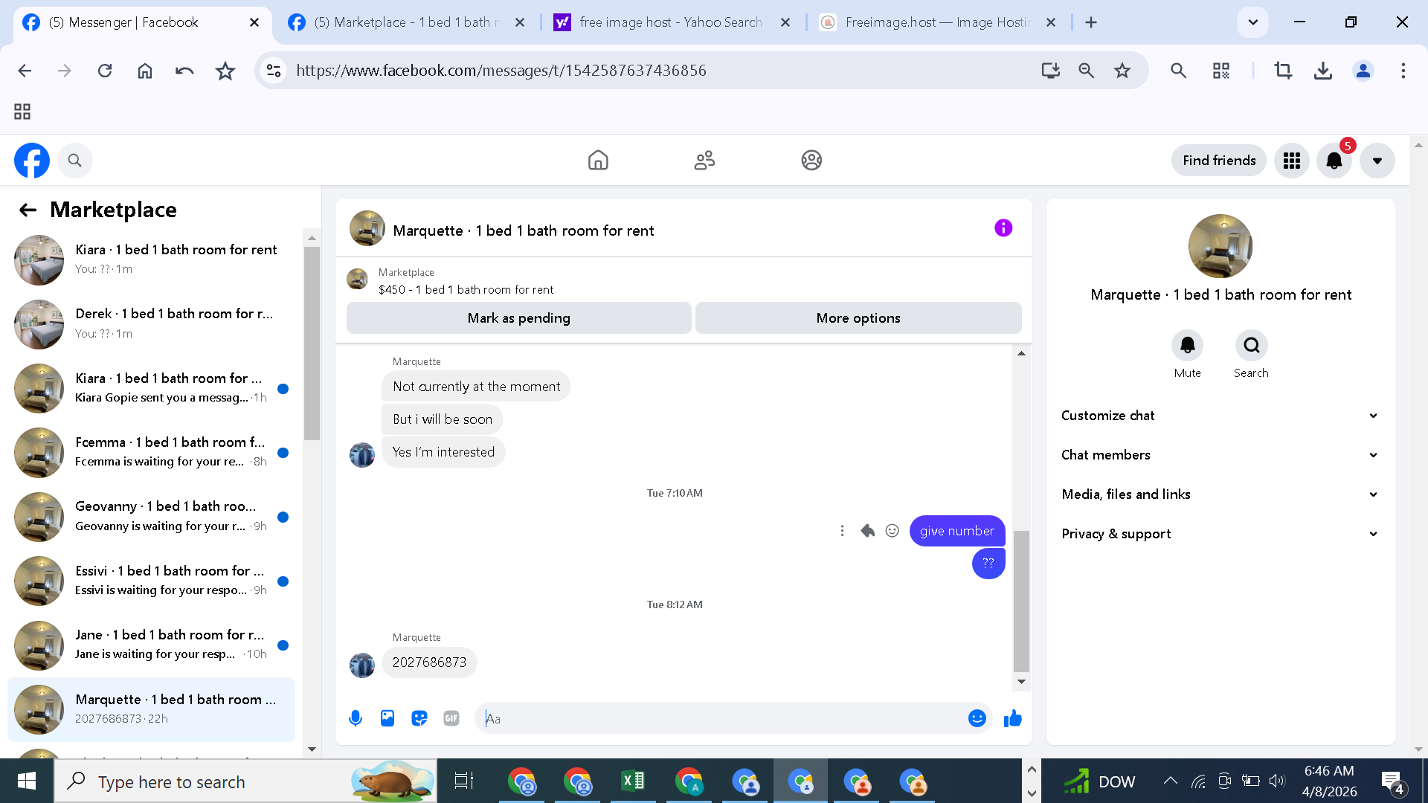Image resolution: width=1428 pixels, height=803 pixels.
Task: React to 'give number' with emoji
Action: [x=892, y=531]
